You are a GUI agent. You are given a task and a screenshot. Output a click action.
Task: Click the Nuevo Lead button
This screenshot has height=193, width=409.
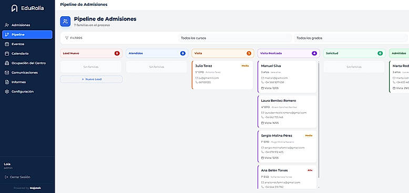(91, 79)
